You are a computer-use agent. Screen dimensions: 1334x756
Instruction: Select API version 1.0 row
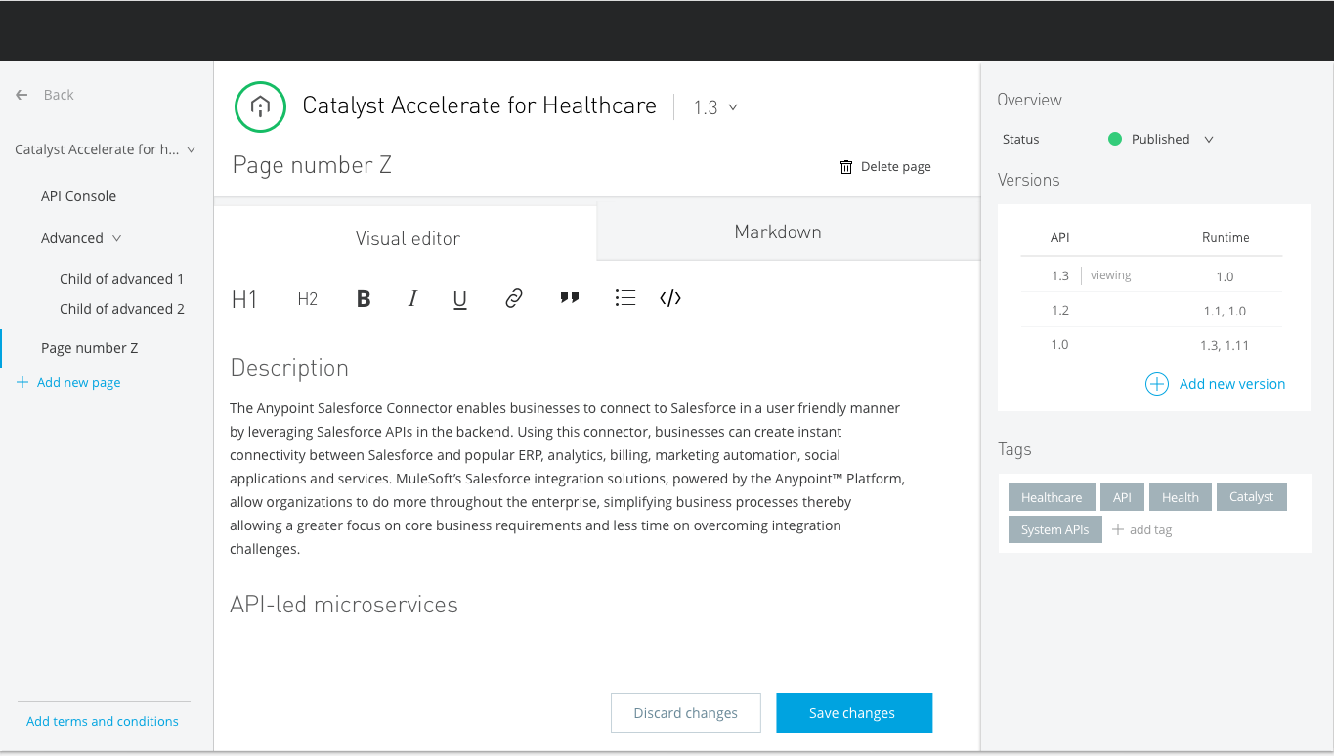[1151, 344]
